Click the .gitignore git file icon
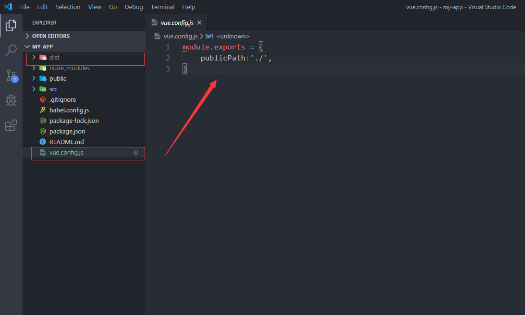525x315 pixels. click(x=43, y=100)
